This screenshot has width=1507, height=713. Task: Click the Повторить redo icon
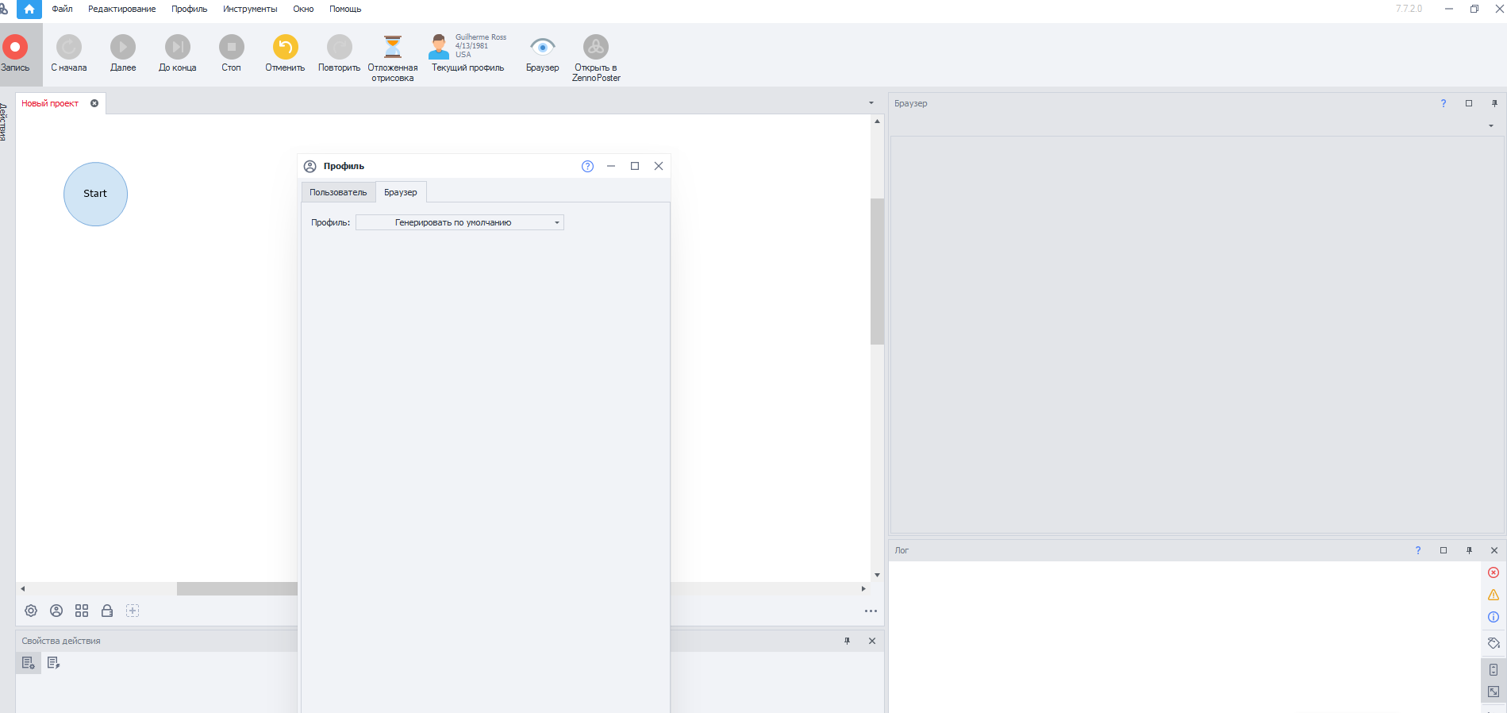(340, 47)
